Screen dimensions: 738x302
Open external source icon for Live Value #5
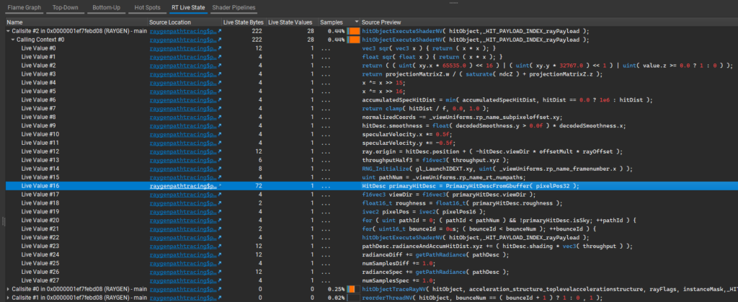tap(219, 92)
